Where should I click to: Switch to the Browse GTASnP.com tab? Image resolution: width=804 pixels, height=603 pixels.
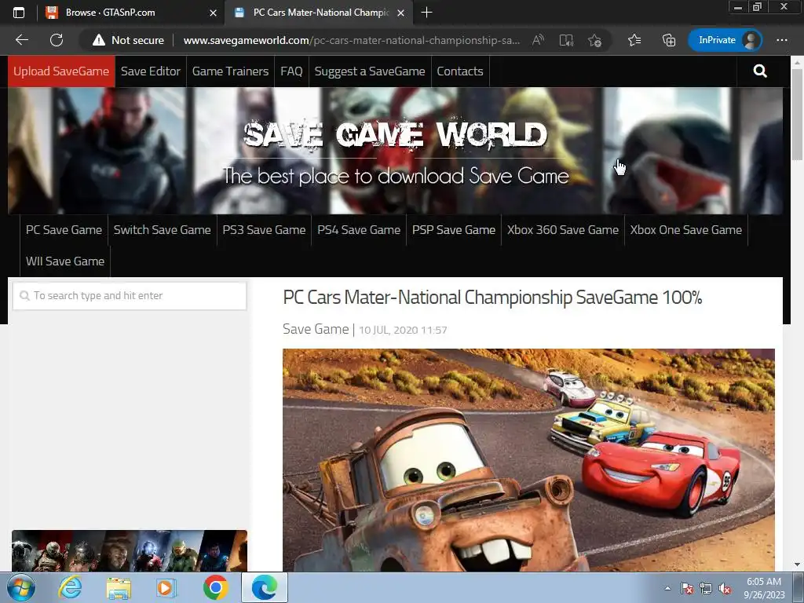131,13
